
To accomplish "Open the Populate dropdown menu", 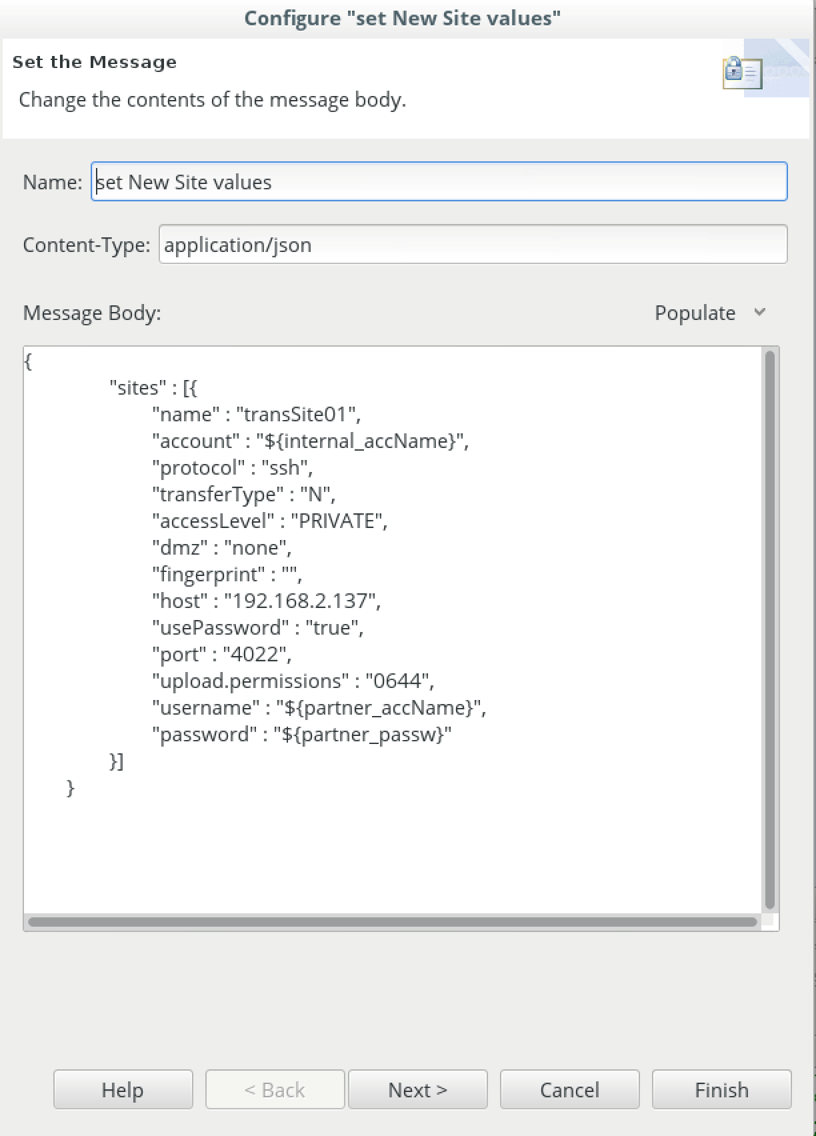I will click(710, 313).
